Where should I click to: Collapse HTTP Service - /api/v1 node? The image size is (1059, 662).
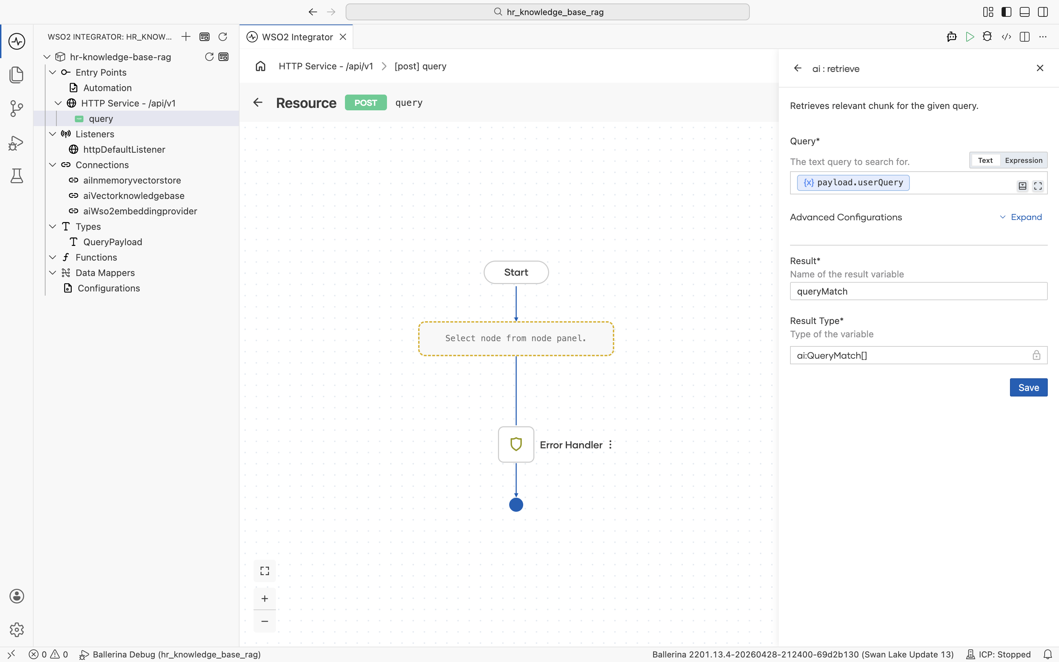(58, 103)
